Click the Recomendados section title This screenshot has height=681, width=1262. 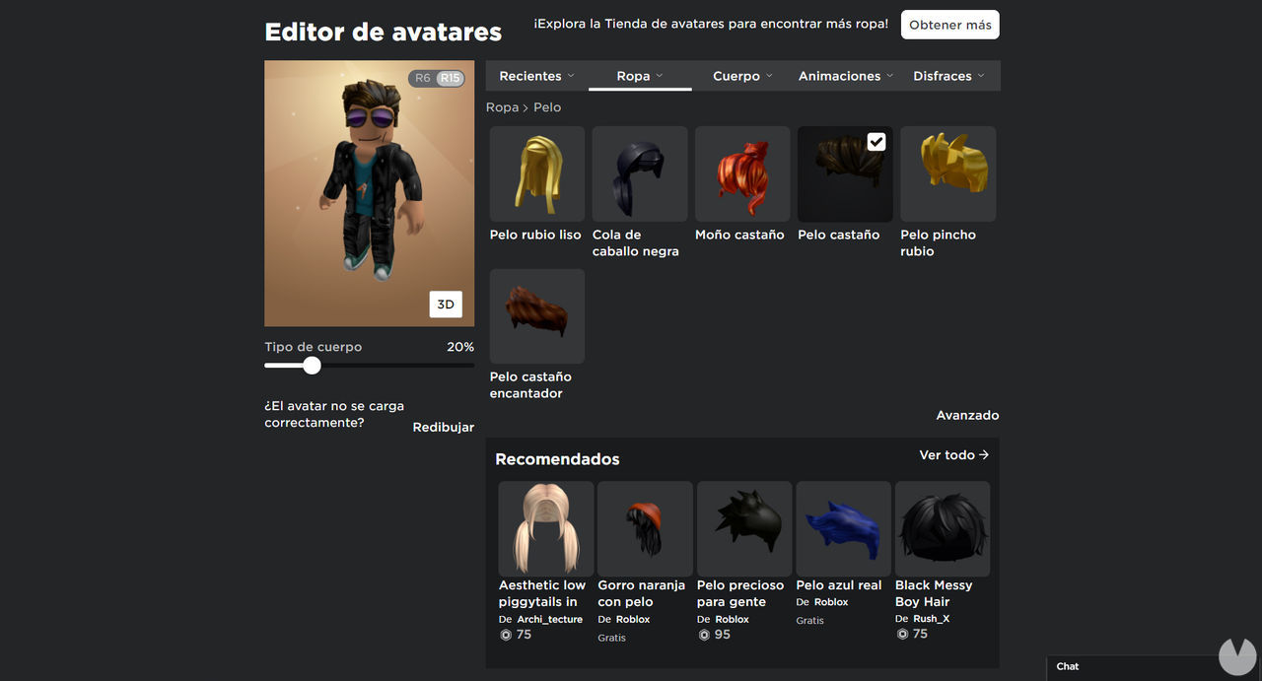click(x=557, y=459)
